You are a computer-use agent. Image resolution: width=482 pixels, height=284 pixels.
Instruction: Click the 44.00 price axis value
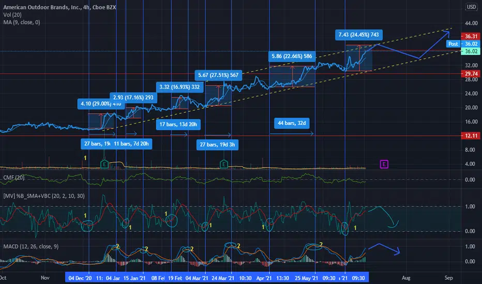[x=471, y=23]
